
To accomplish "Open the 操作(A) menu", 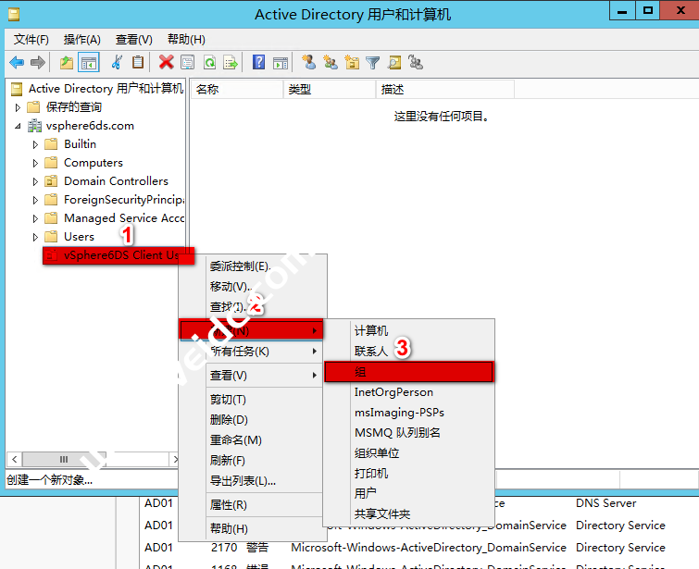I will tap(81, 39).
